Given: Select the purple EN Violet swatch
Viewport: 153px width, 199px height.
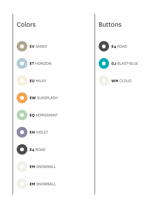Looking at the screenshot, I should (x=22, y=132).
